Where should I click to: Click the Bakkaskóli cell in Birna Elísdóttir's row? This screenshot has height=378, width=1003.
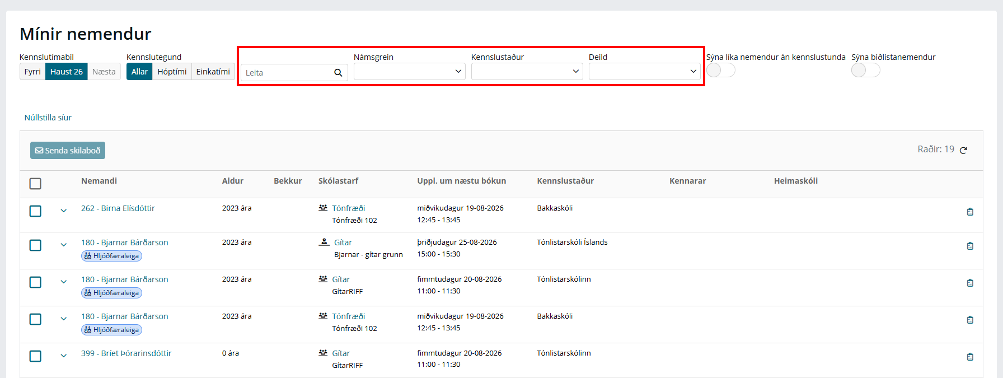[555, 208]
